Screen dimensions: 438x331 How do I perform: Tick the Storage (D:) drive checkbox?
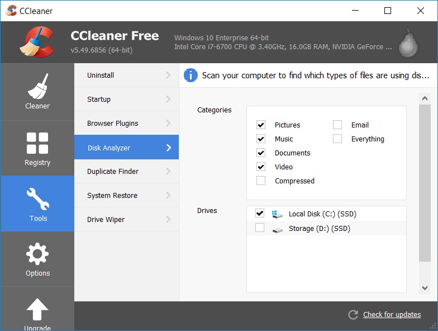[260, 228]
